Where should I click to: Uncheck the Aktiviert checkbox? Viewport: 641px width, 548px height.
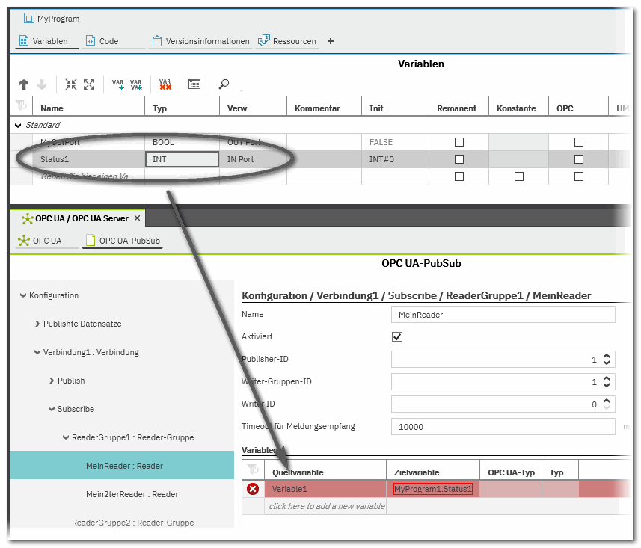[x=397, y=337]
